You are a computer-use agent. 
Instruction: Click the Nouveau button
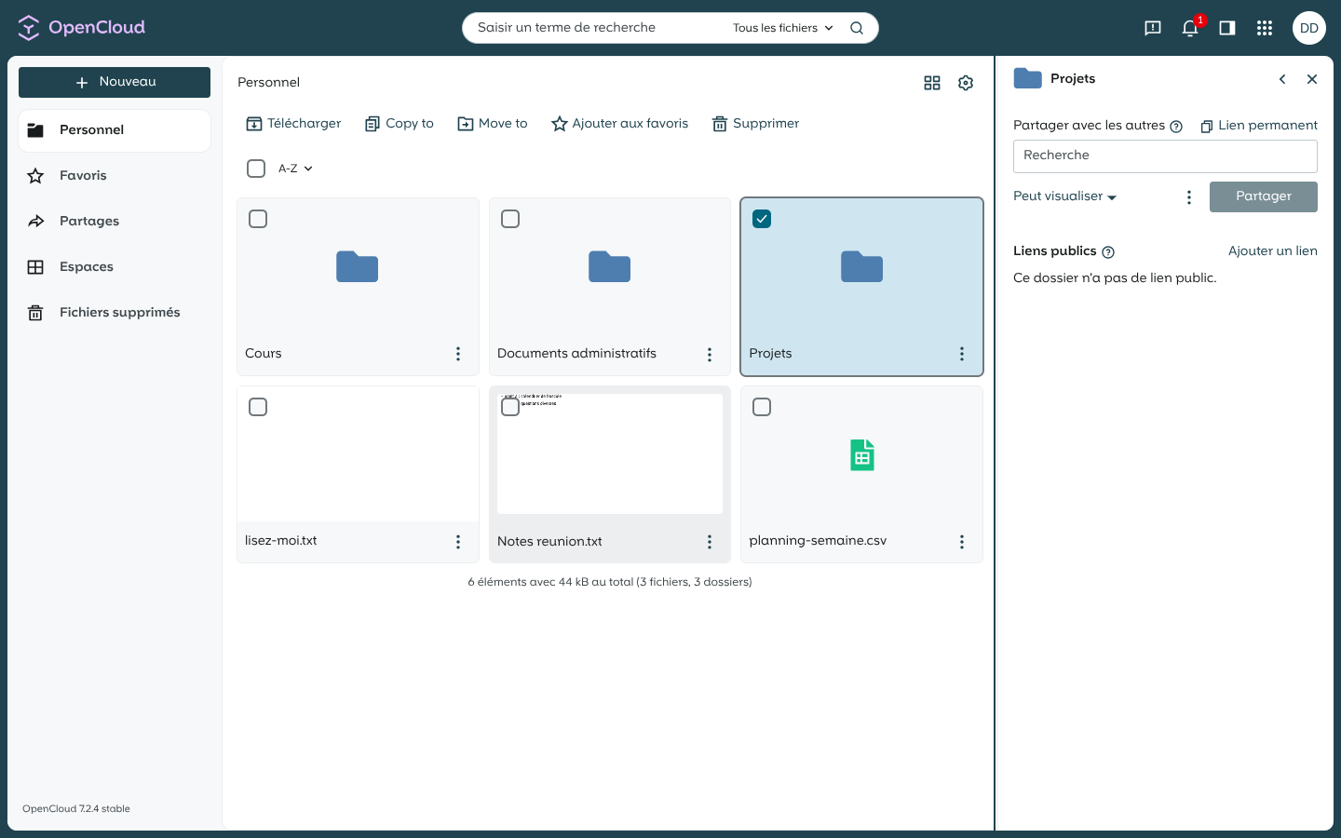pyautogui.click(x=115, y=82)
